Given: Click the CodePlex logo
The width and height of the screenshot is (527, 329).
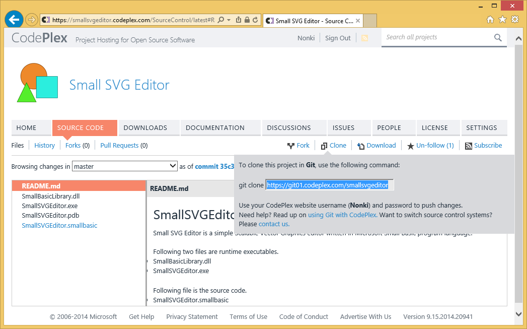Looking at the screenshot, I should (x=39, y=38).
